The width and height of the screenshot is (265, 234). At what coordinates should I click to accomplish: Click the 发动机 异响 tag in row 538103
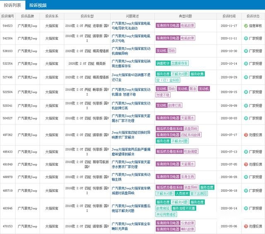166,51
